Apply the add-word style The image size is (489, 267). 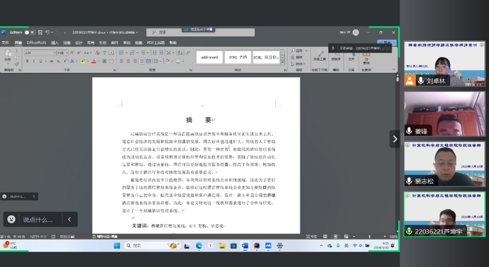click(209, 57)
